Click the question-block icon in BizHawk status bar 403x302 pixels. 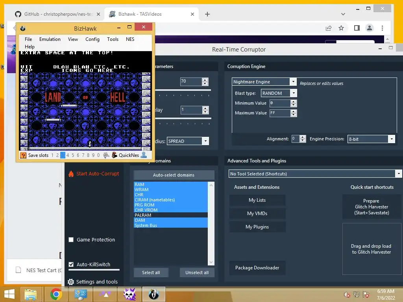[x=23, y=155]
